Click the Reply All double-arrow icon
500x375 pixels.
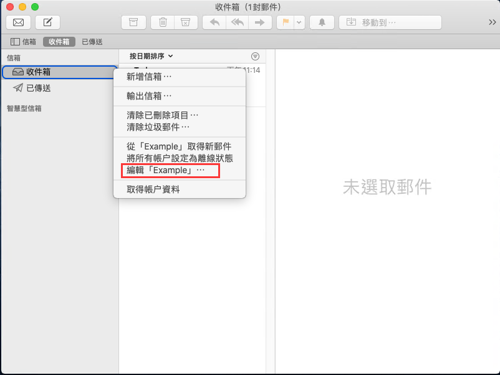[237, 22]
